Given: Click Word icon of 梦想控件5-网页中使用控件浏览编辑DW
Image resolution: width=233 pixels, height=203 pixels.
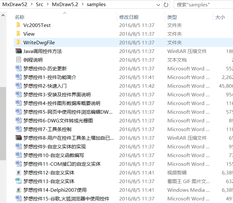Looking at the screenshot, I should 19,112.
